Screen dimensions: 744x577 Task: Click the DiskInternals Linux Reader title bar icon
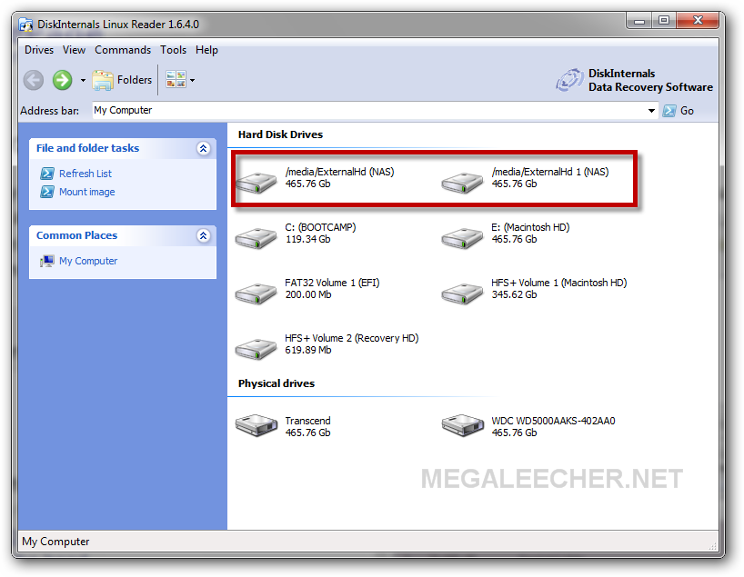[x=25, y=25]
